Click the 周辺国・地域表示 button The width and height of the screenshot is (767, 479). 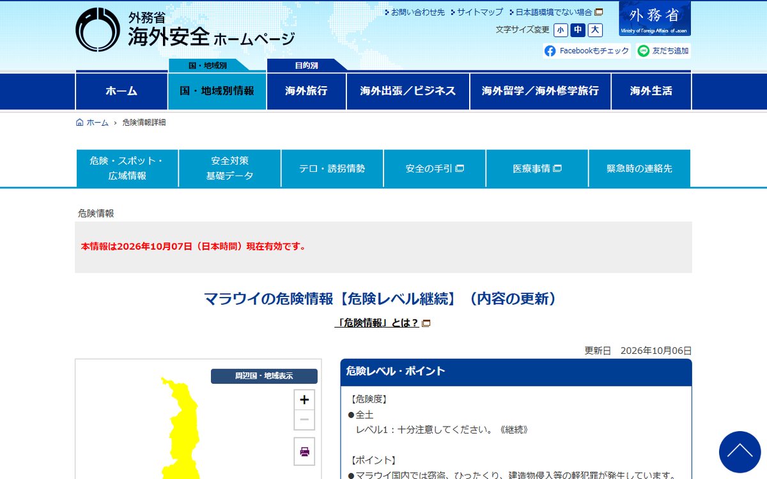(x=264, y=376)
